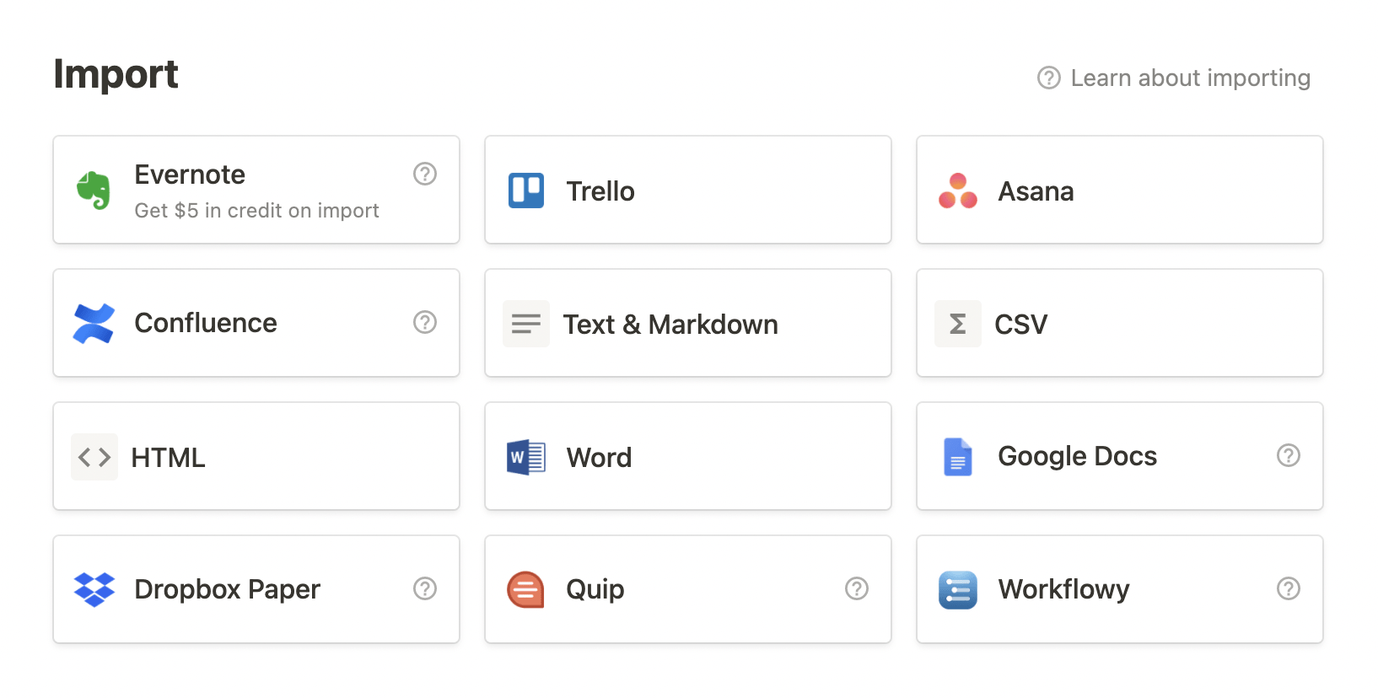Click the Google Docs file icon
This screenshot has width=1378, height=698.
tap(958, 457)
